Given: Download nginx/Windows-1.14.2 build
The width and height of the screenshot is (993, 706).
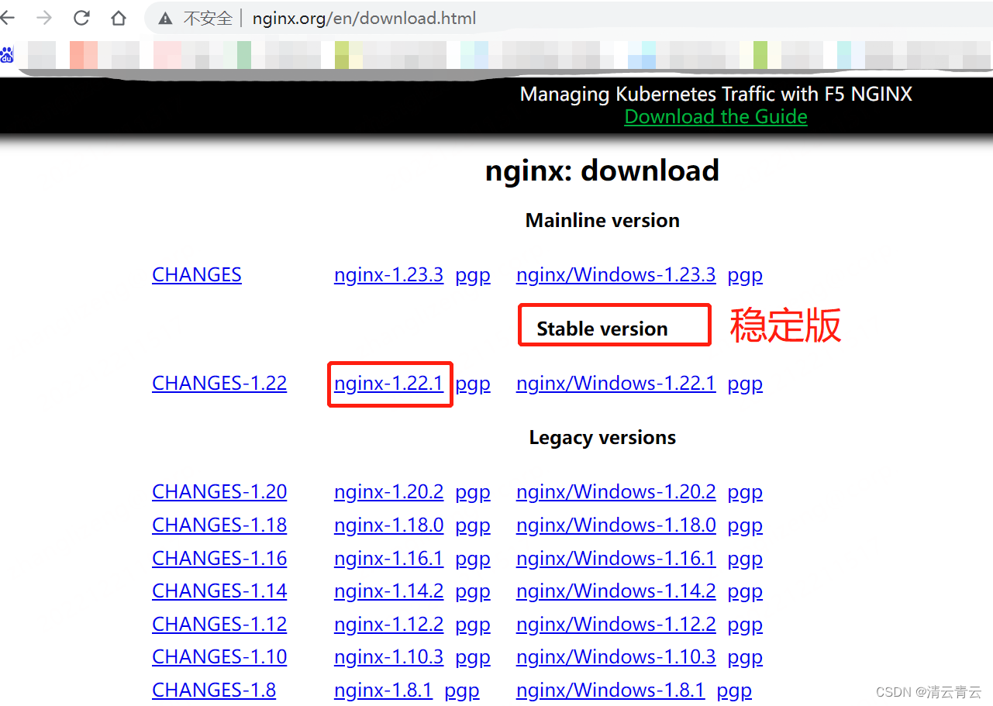Looking at the screenshot, I should [x=615, y=591].
